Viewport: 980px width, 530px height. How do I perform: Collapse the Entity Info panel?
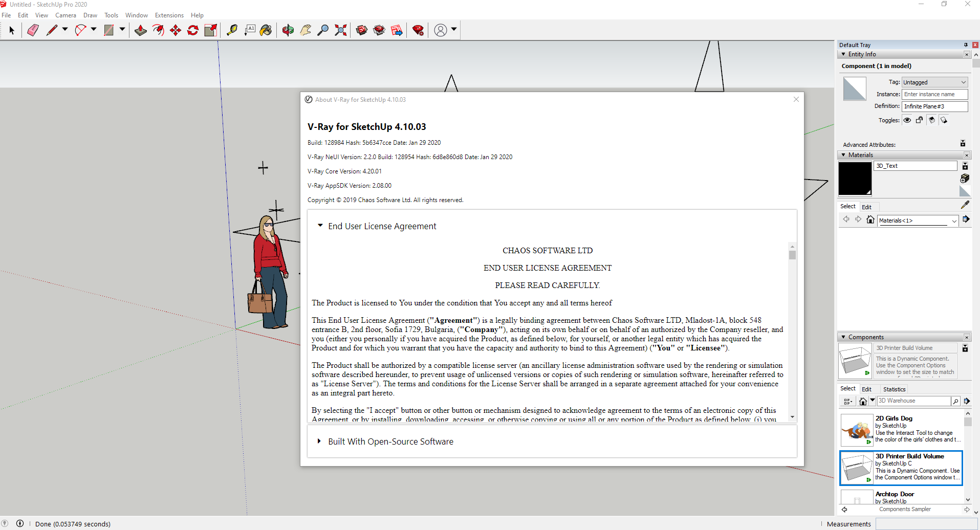point(843,54)
